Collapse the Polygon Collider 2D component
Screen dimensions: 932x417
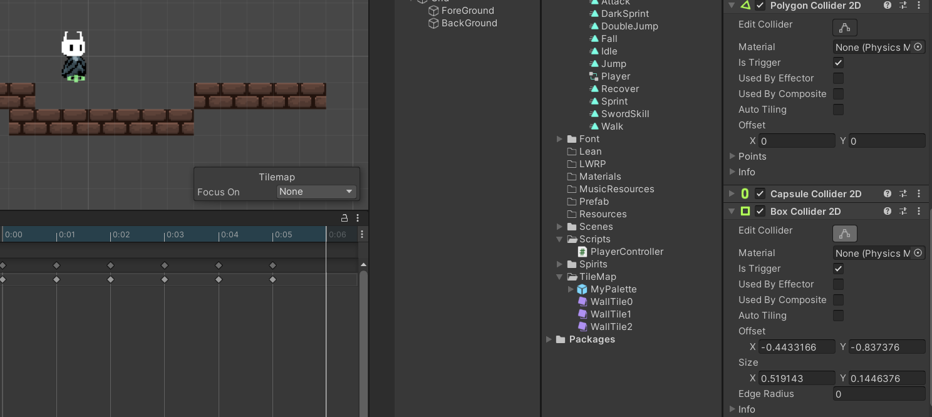pos(732,6)
